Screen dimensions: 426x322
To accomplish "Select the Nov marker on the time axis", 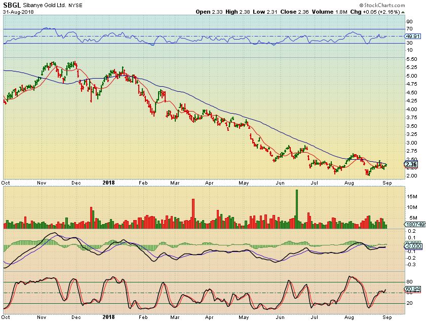I will tap(41, 183).
